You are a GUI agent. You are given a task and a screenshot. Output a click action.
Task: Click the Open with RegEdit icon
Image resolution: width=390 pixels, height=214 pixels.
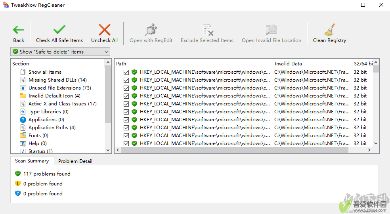(x=151, y=30)
